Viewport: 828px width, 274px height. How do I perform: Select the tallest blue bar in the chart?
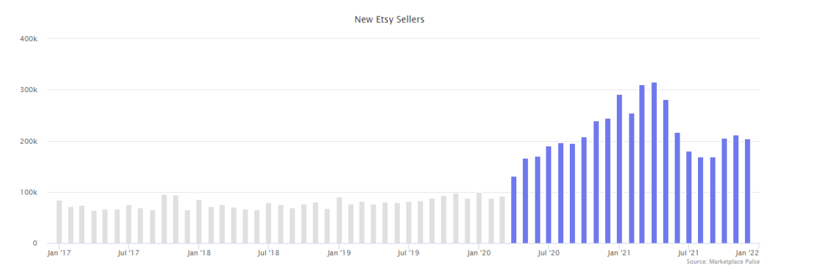pyautogui.click(x=654, y=163)
